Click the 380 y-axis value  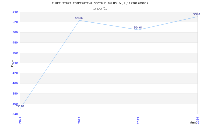tap(15, 93)
